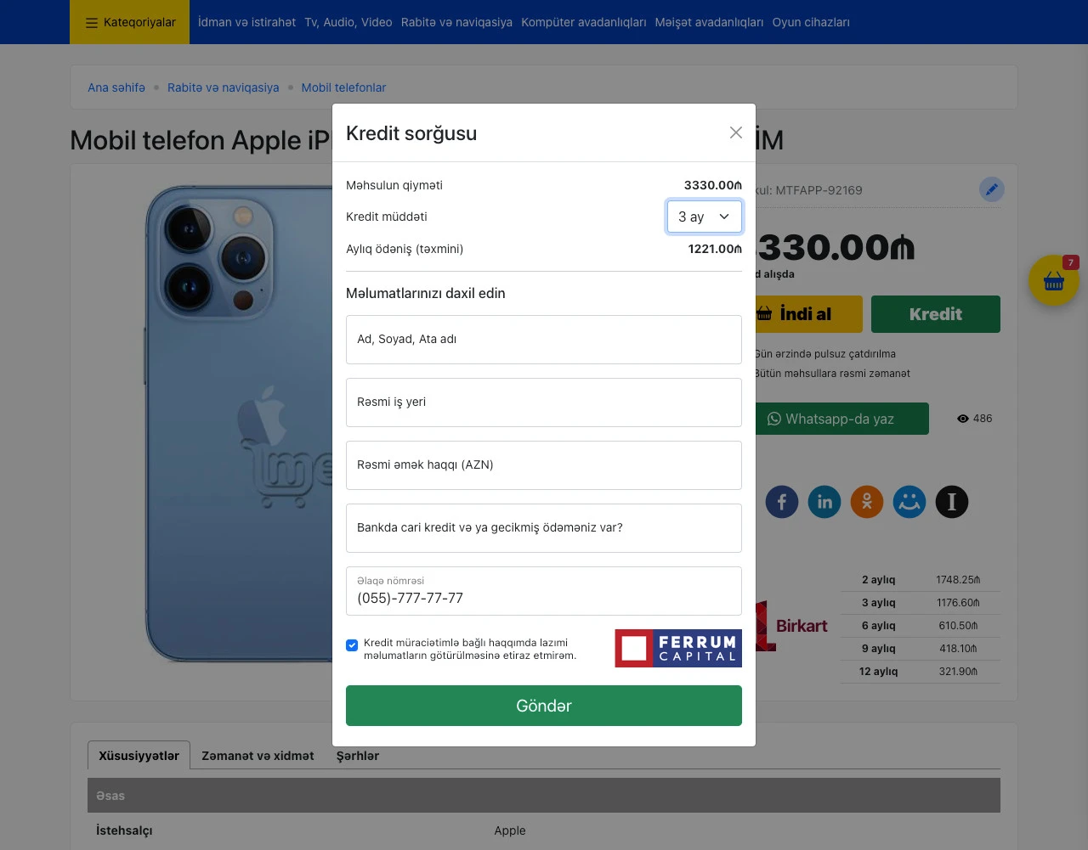Click the 3330.00₼ Məhsulun qiyməti value
Screen dimensions: 1088x850
pyautogui.click(x=712, y=185)
